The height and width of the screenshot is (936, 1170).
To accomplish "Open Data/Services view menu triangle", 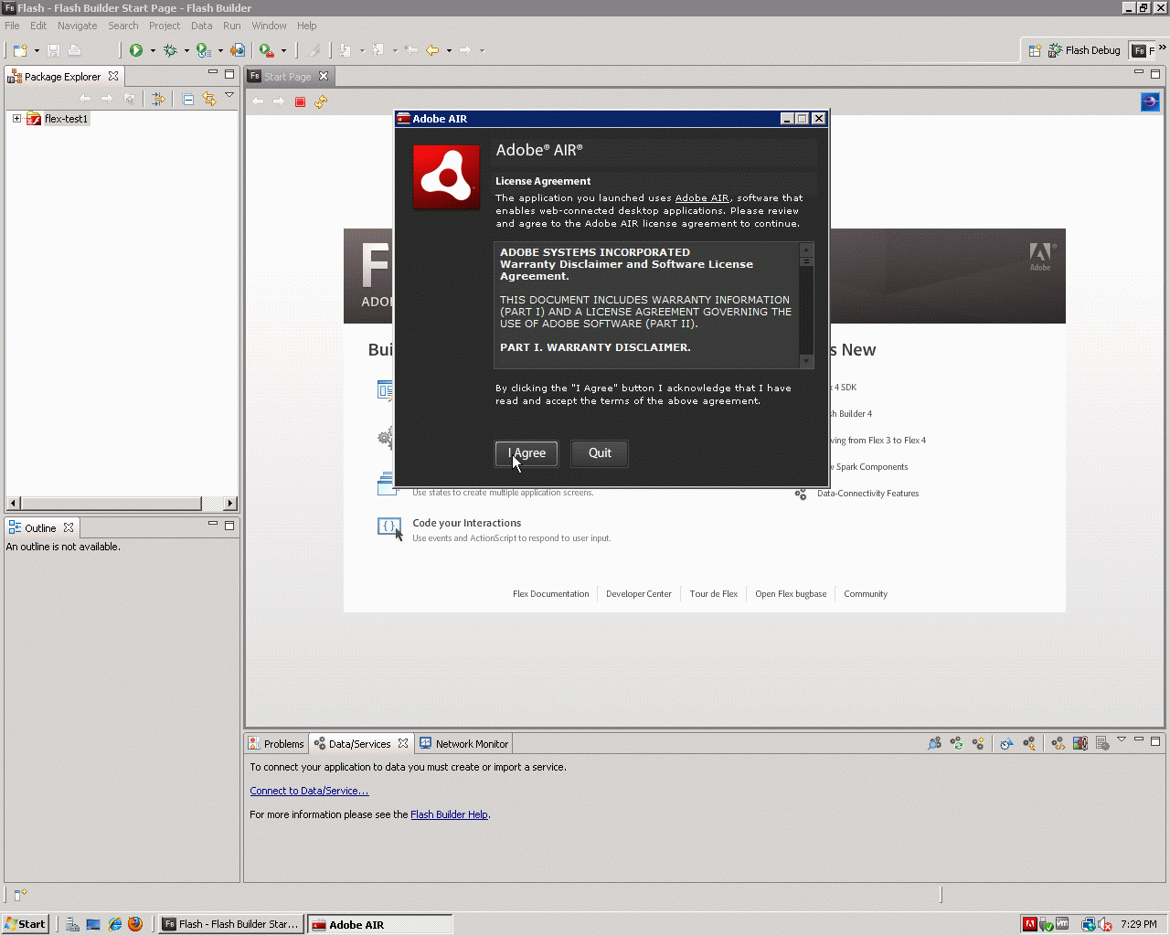I will (x=1122, y=739).
